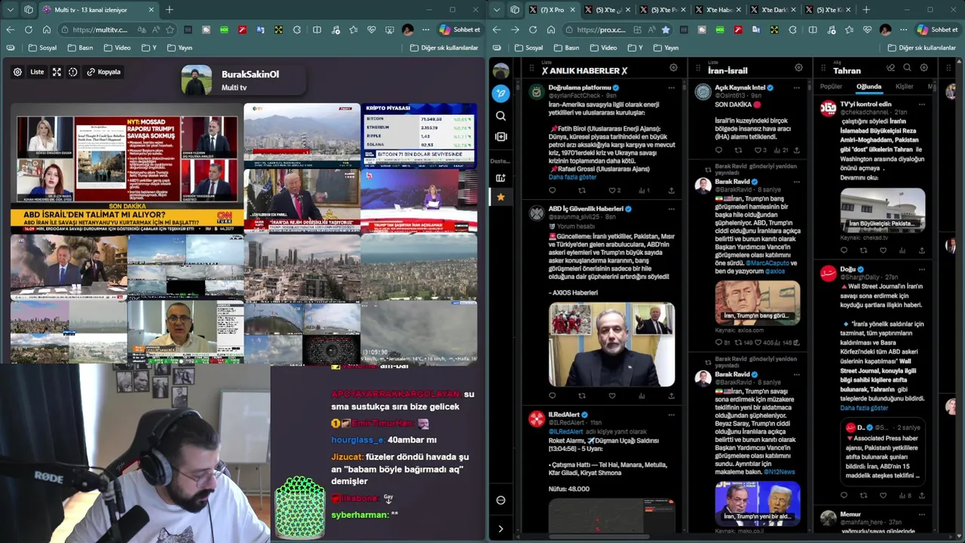Open more menu on ABD İç Güvenlik post
Image resolution: width=965 pixels, height=543 pixels.
coord(671,209)
